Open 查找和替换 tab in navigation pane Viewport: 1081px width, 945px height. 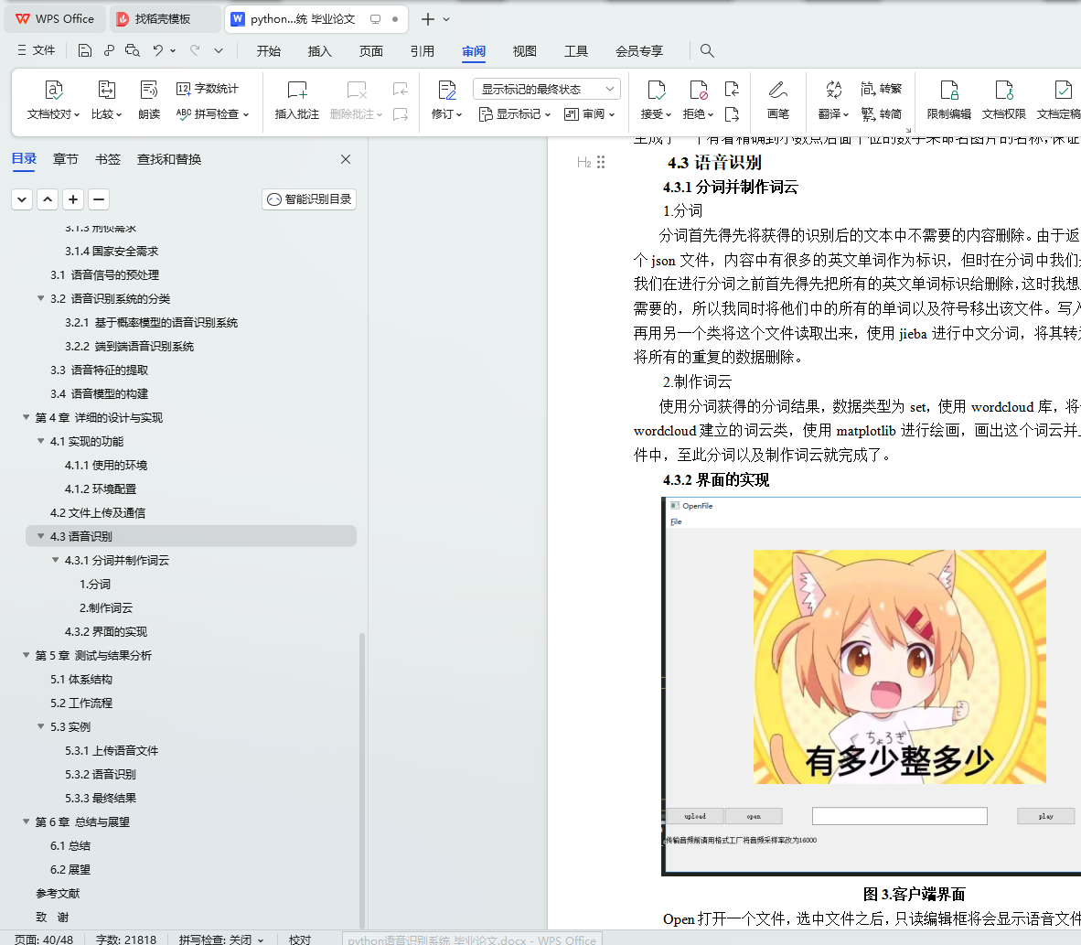click(169, 159)
